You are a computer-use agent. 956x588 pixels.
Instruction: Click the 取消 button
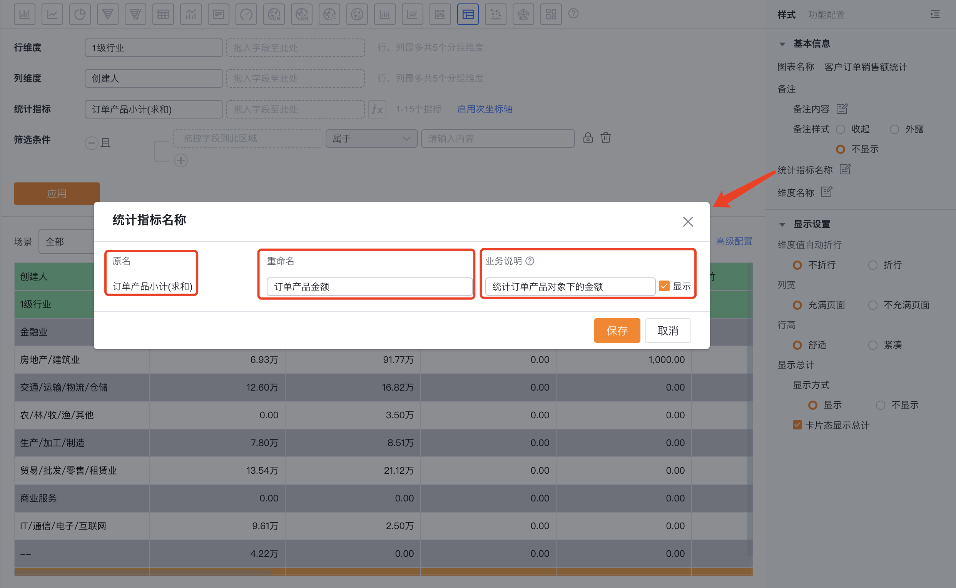pyautogui.click(x=667, y=331)
